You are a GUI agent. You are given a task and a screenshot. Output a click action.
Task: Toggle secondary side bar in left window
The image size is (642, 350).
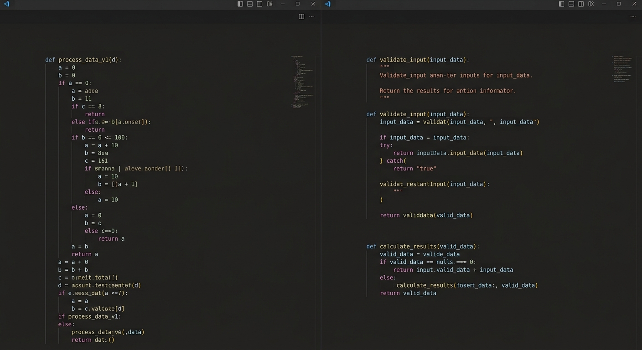click(259, 4)
